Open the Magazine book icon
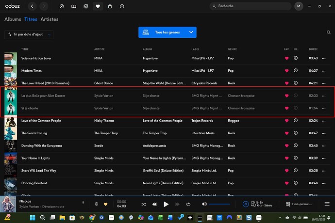 pos(73,6)
